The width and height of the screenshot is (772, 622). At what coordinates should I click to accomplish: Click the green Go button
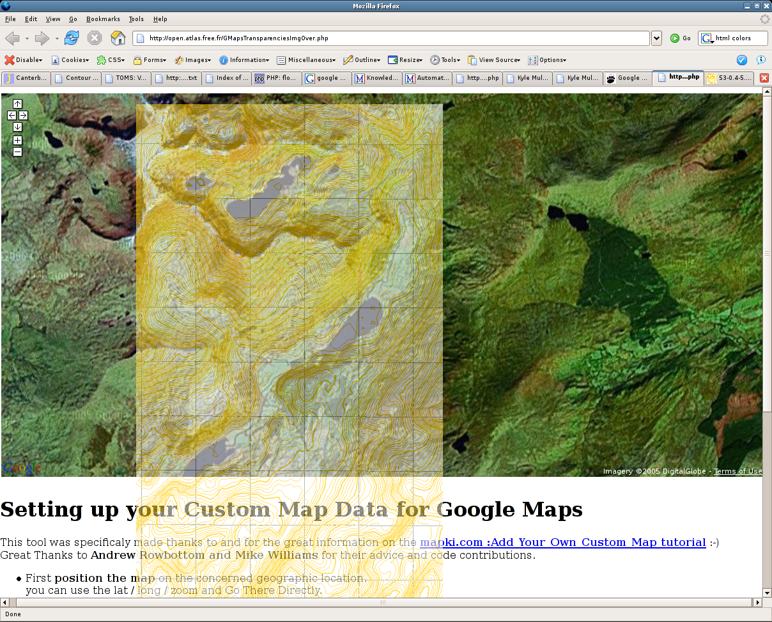[681, 38]
